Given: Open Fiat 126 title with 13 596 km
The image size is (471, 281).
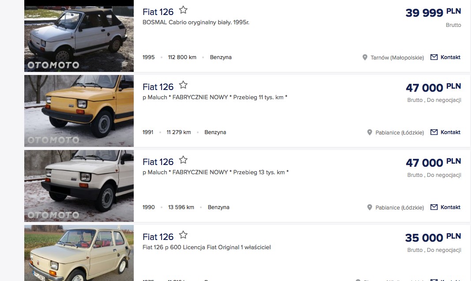Looking at the screenshot, I should (158, 162).
